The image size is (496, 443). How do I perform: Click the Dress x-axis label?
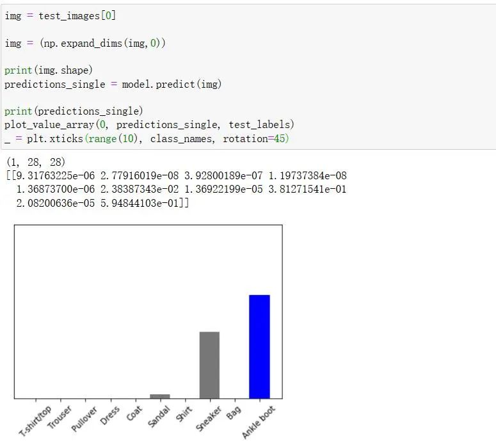[x=111, y=415]
